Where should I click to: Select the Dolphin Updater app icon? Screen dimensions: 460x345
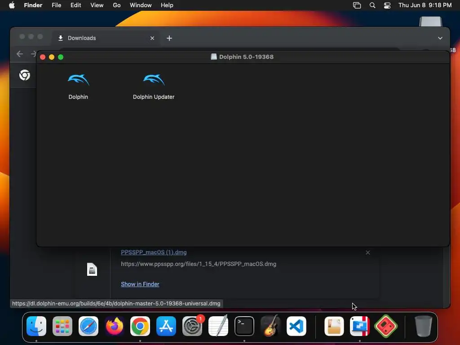(154, 80)
